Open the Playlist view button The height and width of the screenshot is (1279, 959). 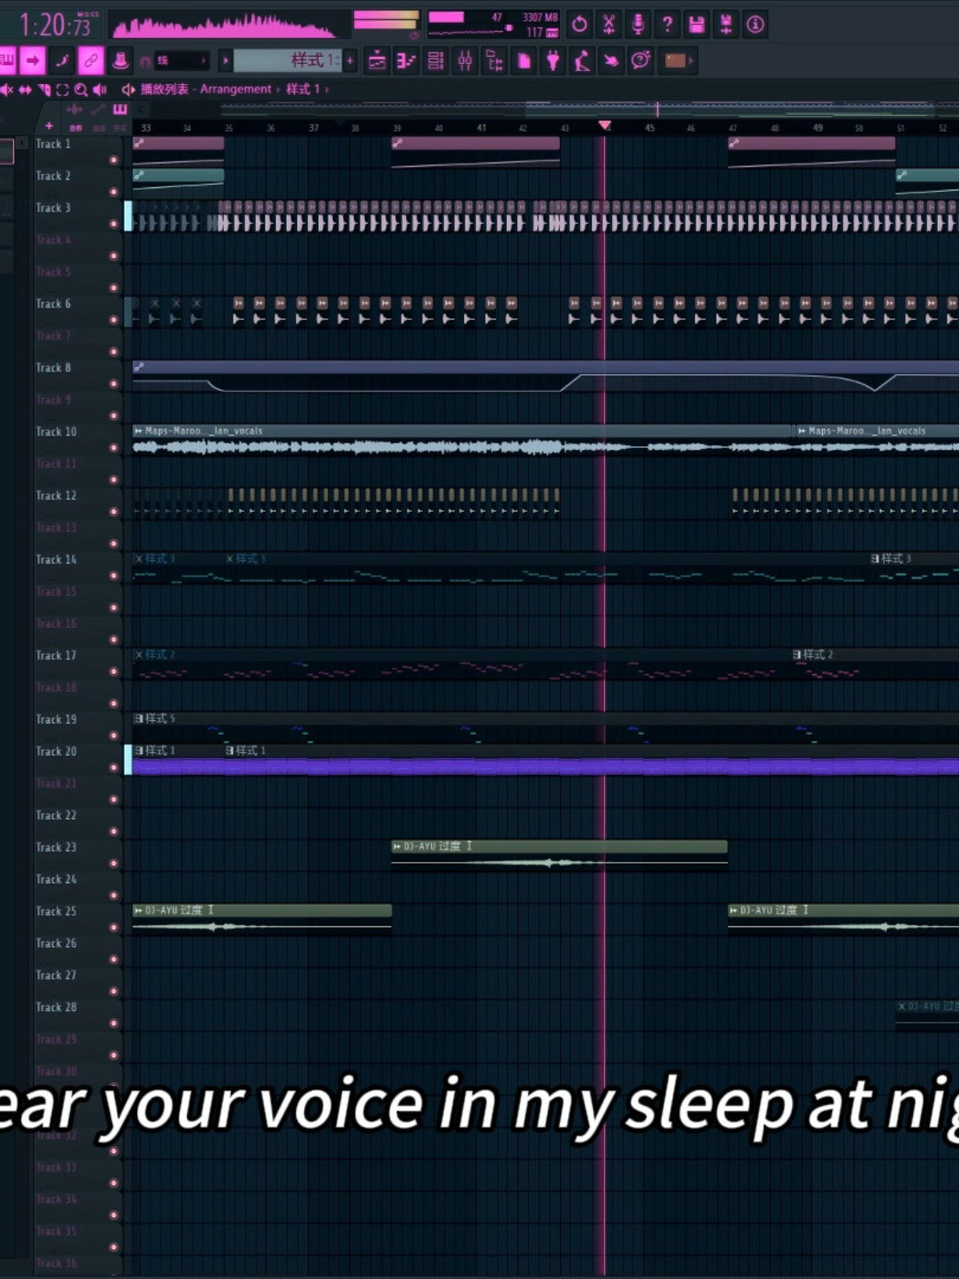pyautogui.click(x=377, y=60)
